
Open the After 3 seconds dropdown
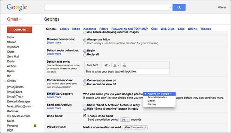click(x=135, y=127)
